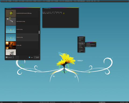Click the green checkmark icon on Apply
Viewport: 129px width, 103px height.
tap(35, 57)
